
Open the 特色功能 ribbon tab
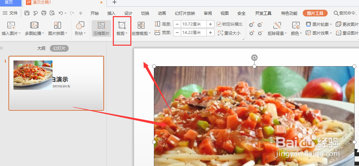[289, 13]
